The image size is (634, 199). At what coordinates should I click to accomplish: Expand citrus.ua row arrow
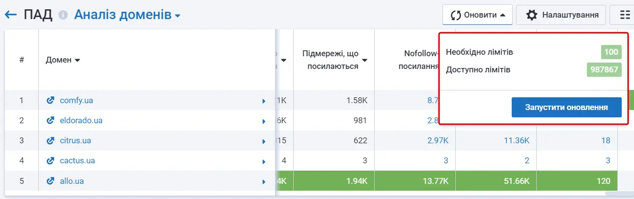tap(264, 141)
